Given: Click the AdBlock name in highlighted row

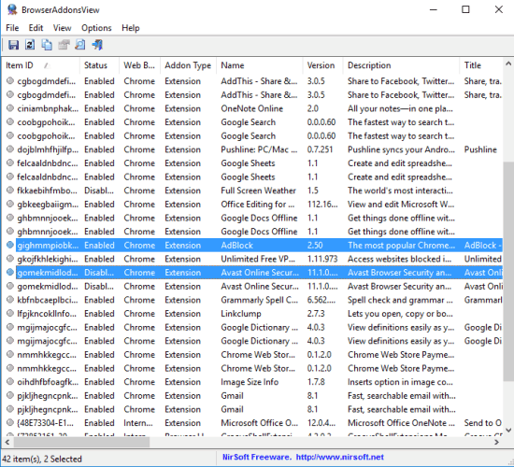Looking at the screenshot, I should 236,245.
